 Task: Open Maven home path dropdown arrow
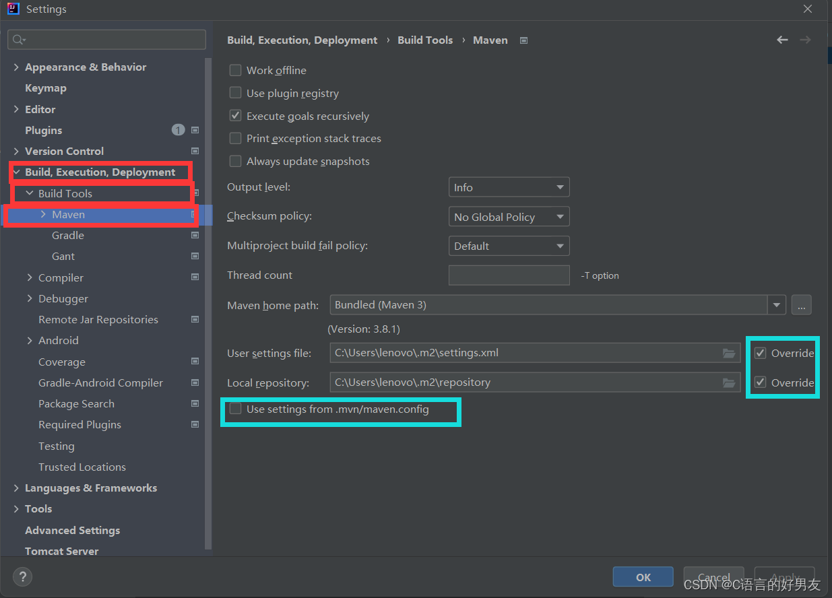[777, 305]
